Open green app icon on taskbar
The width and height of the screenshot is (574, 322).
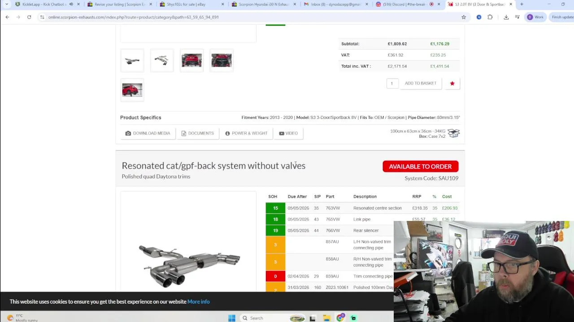pos(353,318)
